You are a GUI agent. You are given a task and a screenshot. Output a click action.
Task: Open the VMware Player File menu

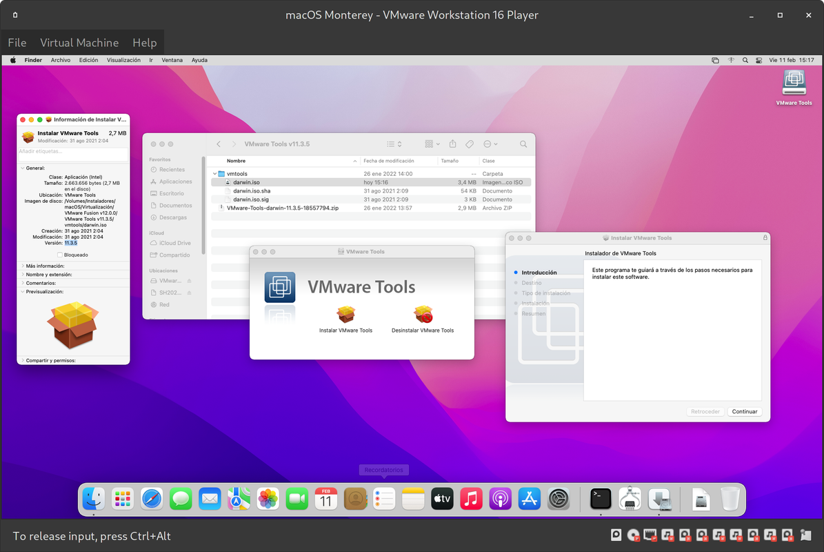click(x=17, y=43)
